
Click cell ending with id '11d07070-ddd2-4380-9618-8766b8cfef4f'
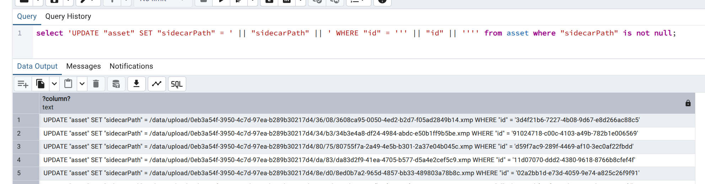[367, 160]
